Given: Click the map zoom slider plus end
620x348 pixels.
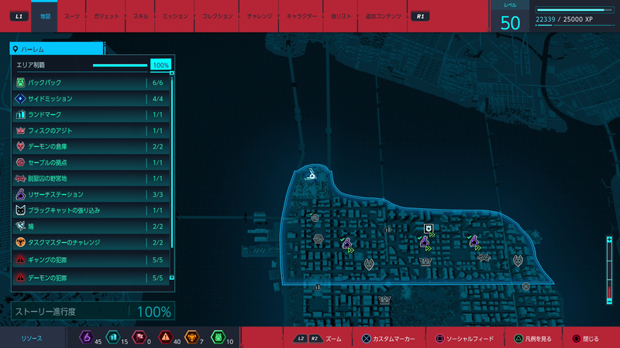Looking at the screenshot, I should coord(609,240).
